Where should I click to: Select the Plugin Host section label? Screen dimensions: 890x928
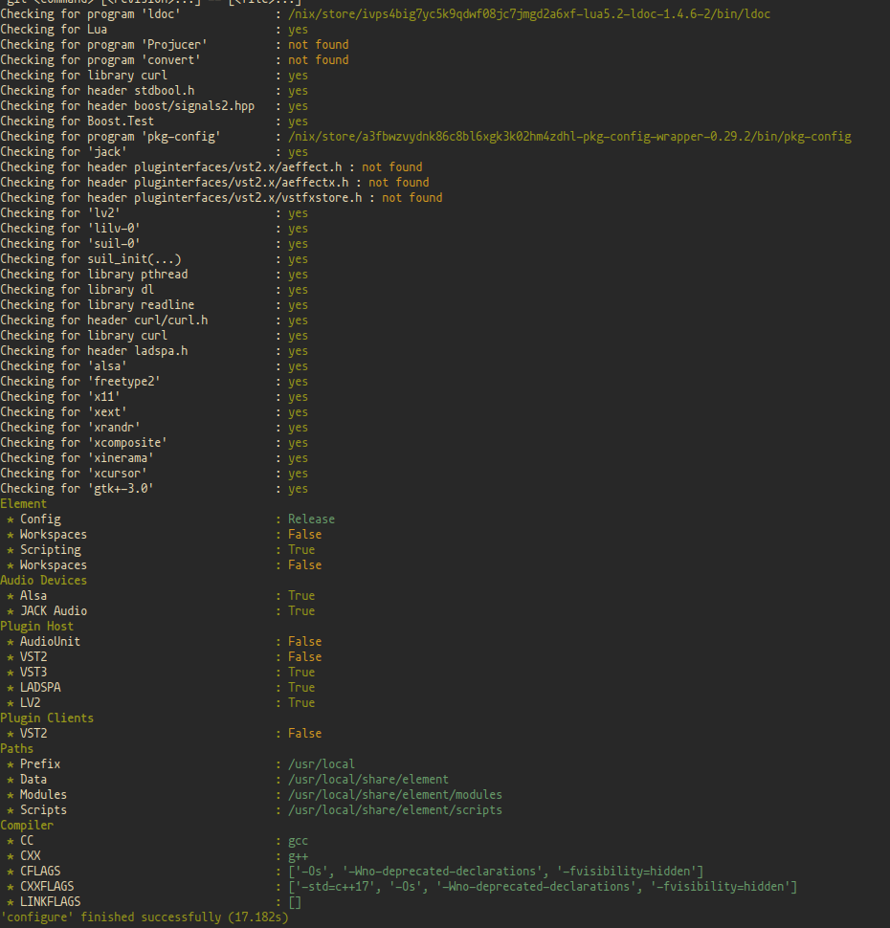pyautogui.click(x=37, y=626)
